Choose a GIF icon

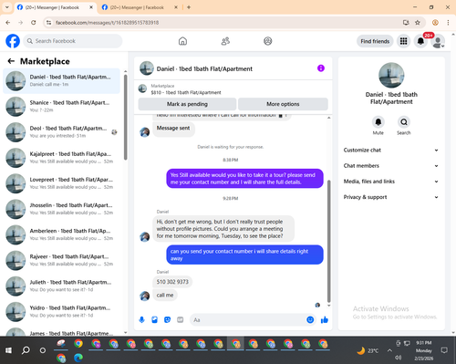click(181, 319)
